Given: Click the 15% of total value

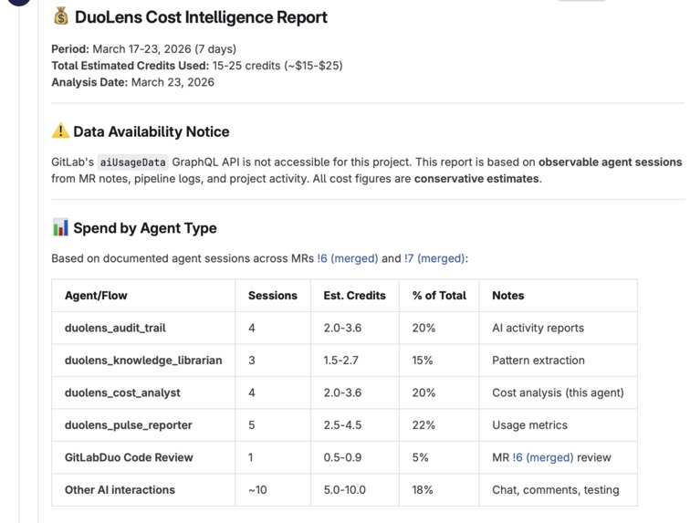Looking at the screenshot, I should tap(423, 361).
